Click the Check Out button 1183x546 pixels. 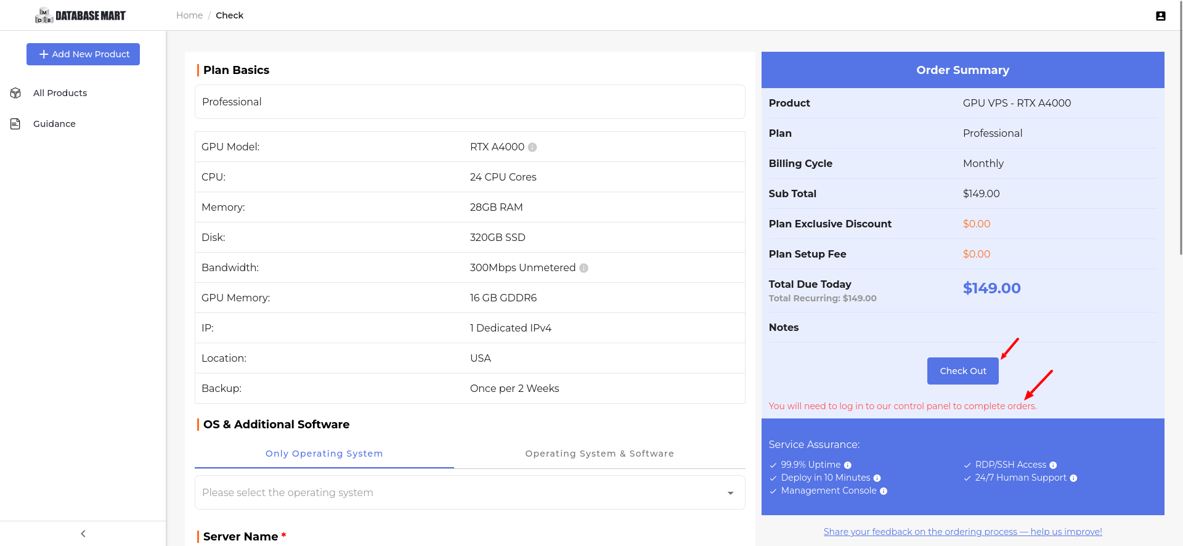[x=963, y=371]
